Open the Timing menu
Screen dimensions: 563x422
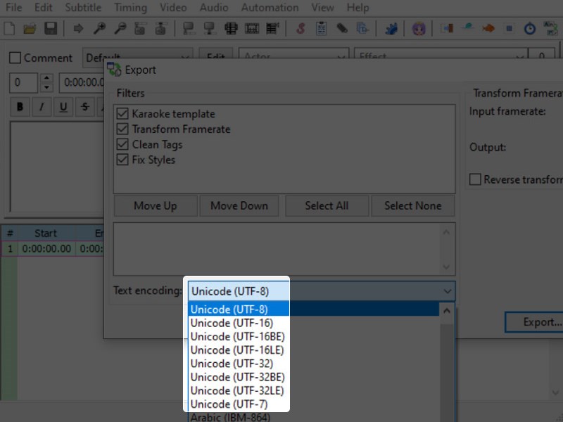(130, 8)
